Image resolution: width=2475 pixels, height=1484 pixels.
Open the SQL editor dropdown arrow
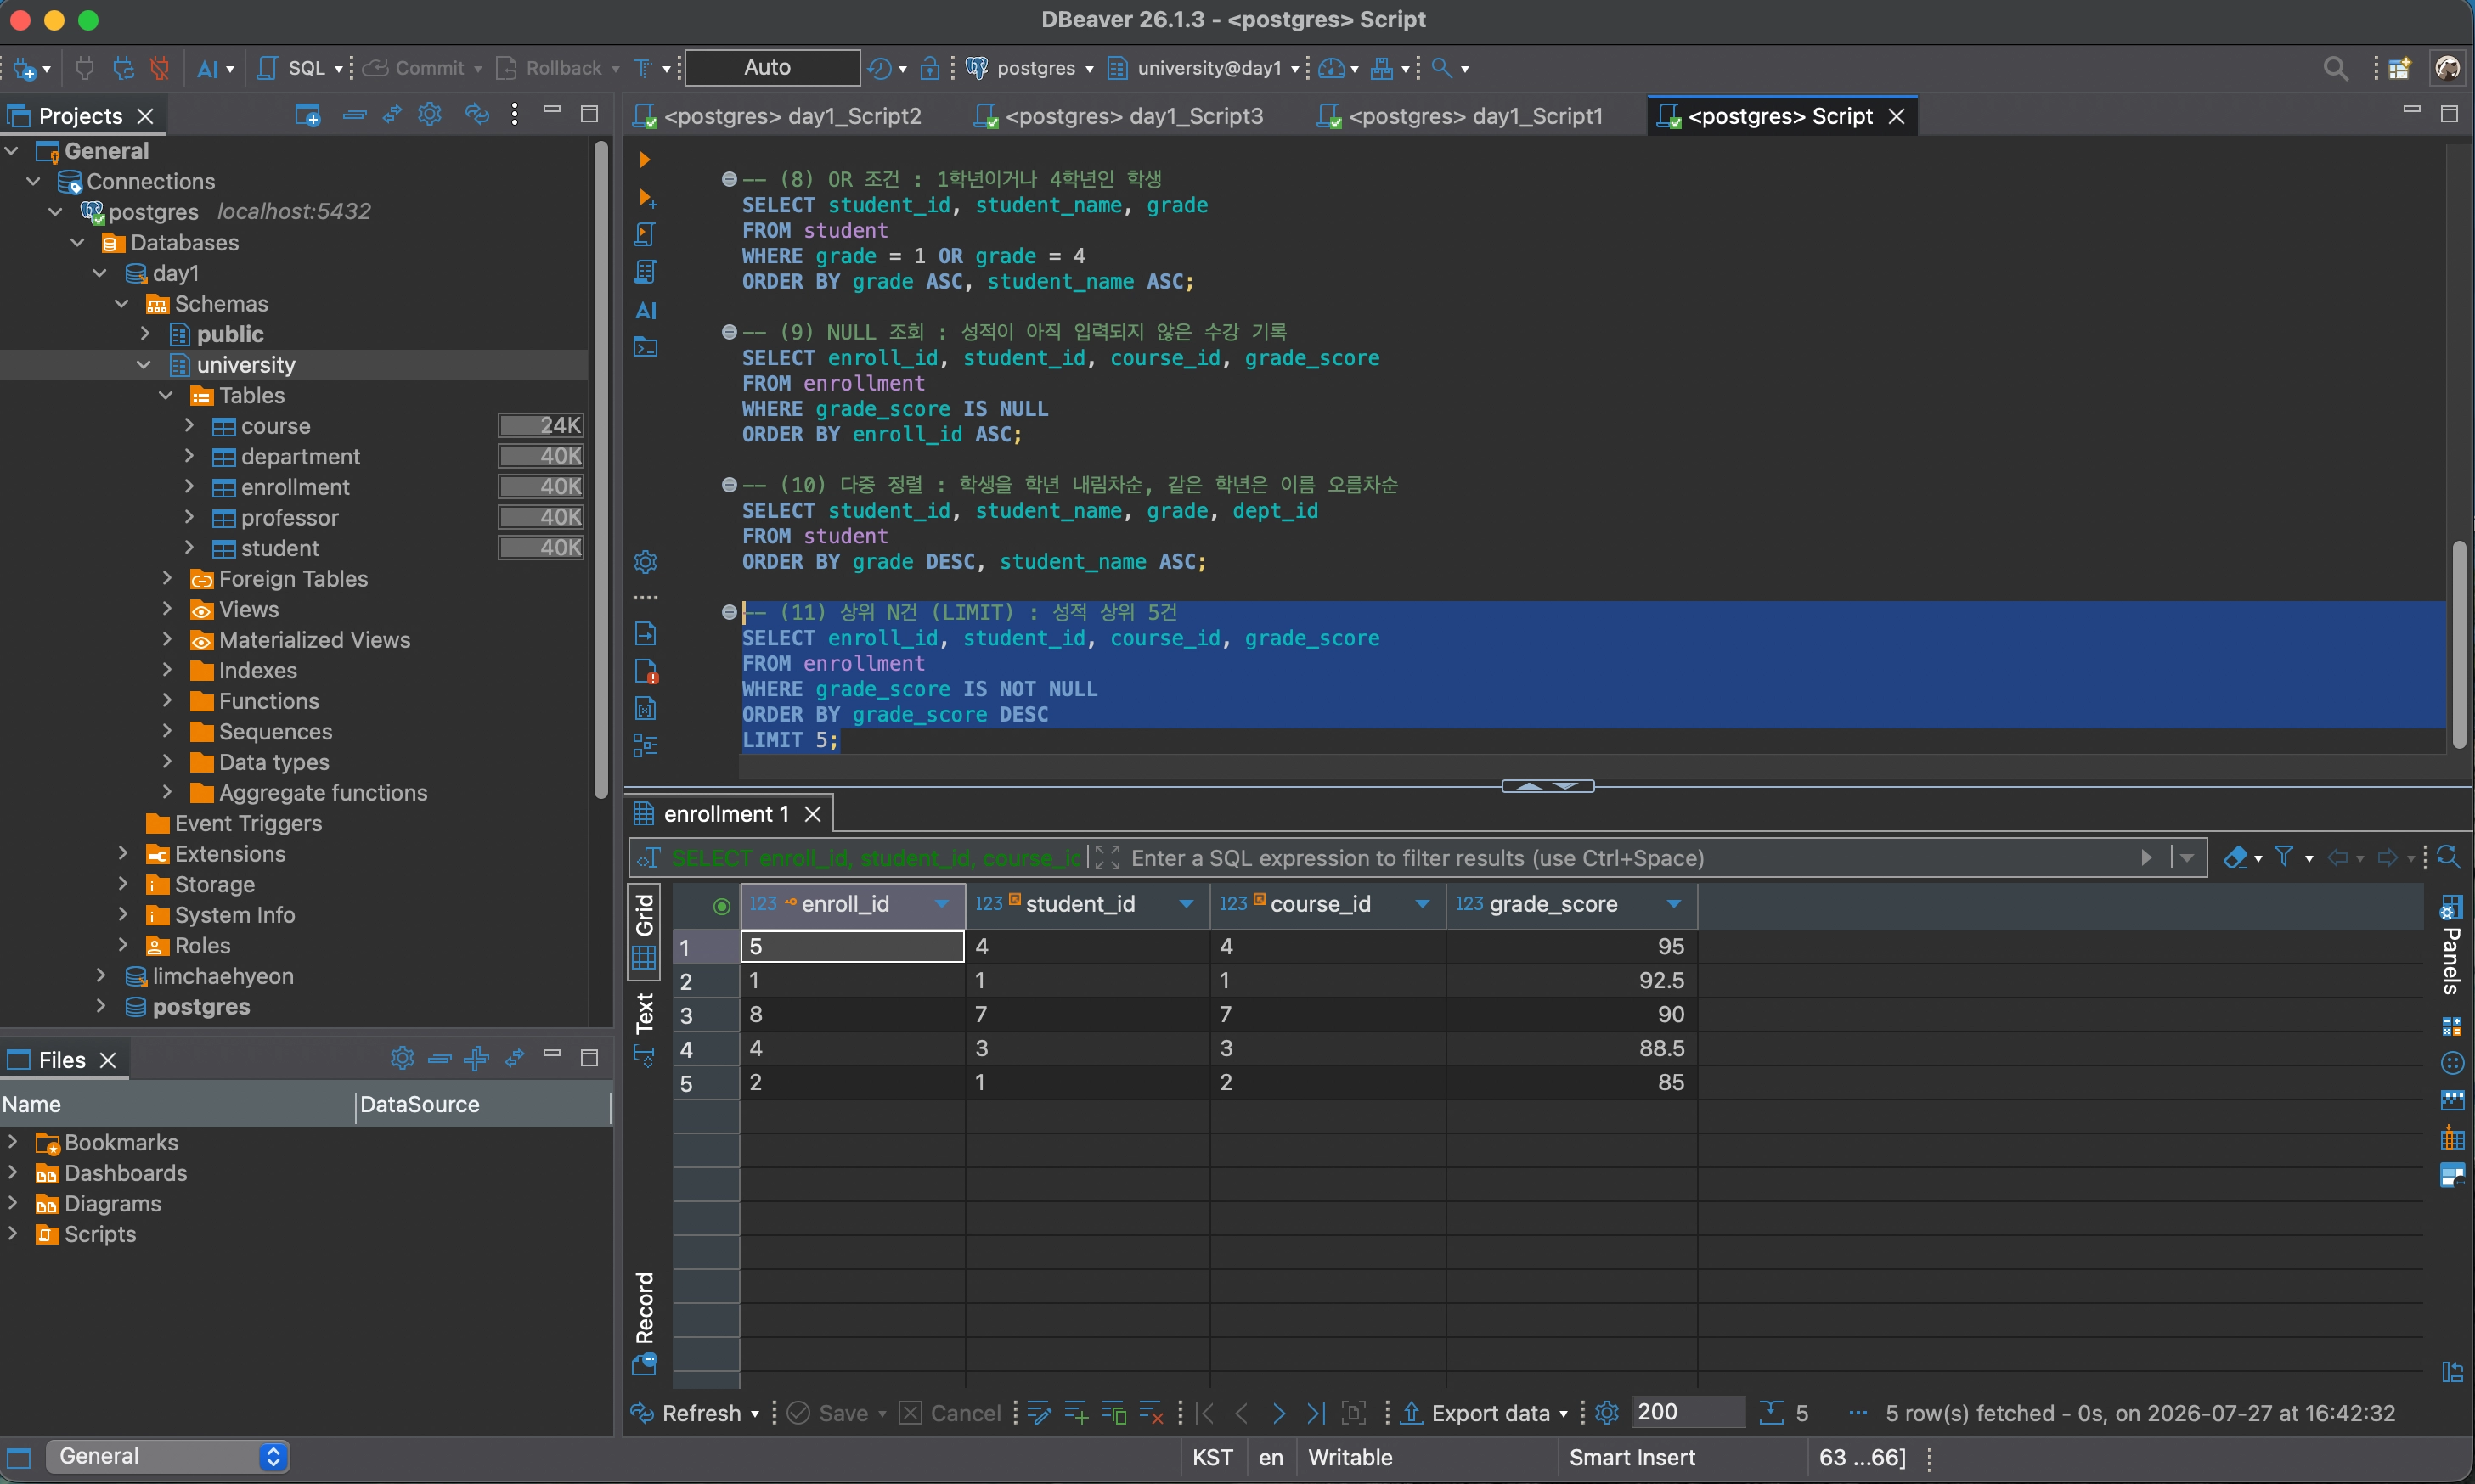[x=338, y=69]
